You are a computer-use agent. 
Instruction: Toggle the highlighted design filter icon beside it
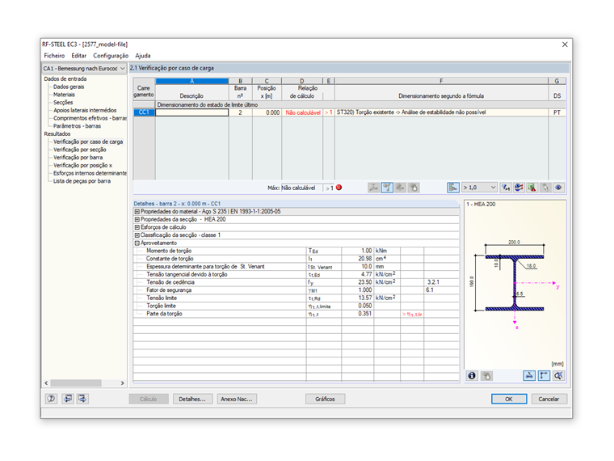387,188
